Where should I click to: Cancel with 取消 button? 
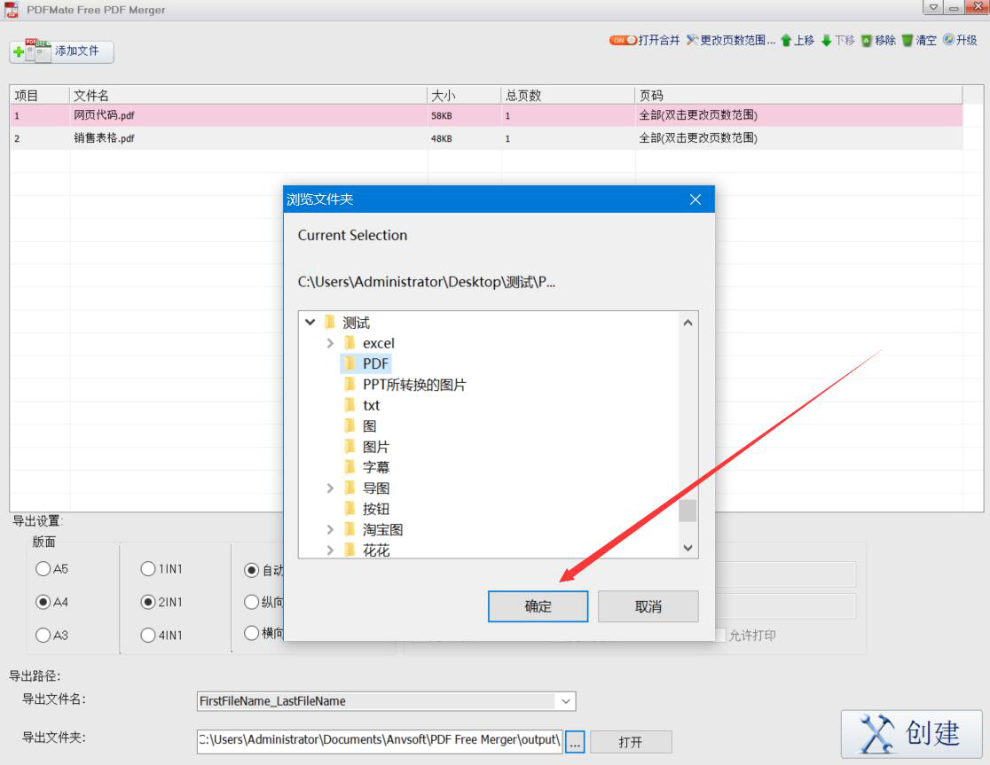(x=648, y=606)
